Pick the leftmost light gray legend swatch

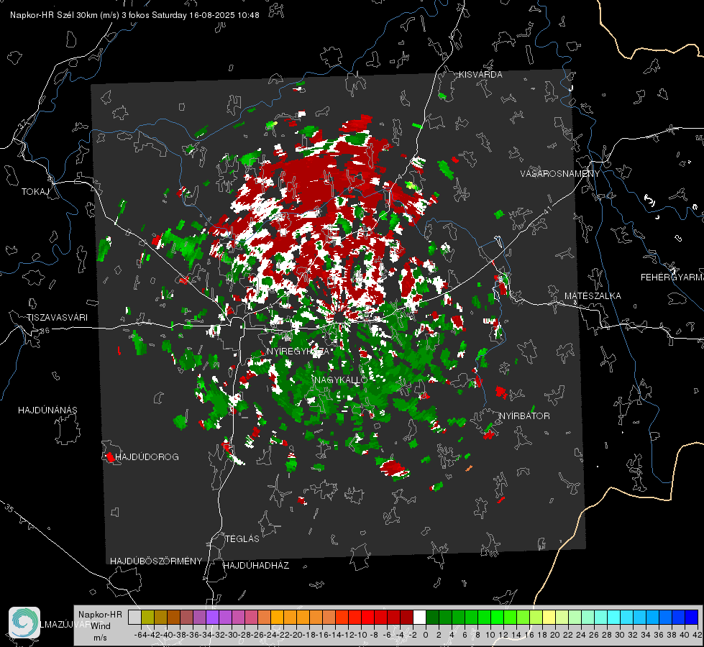pos(134,618)
